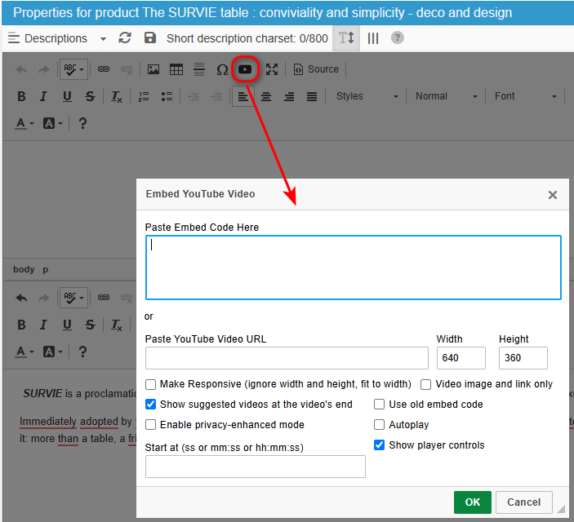The width and height of the screenshot is (574, 522).
Task: Open help via the grey question mark circle
Action: pos(398,38)
